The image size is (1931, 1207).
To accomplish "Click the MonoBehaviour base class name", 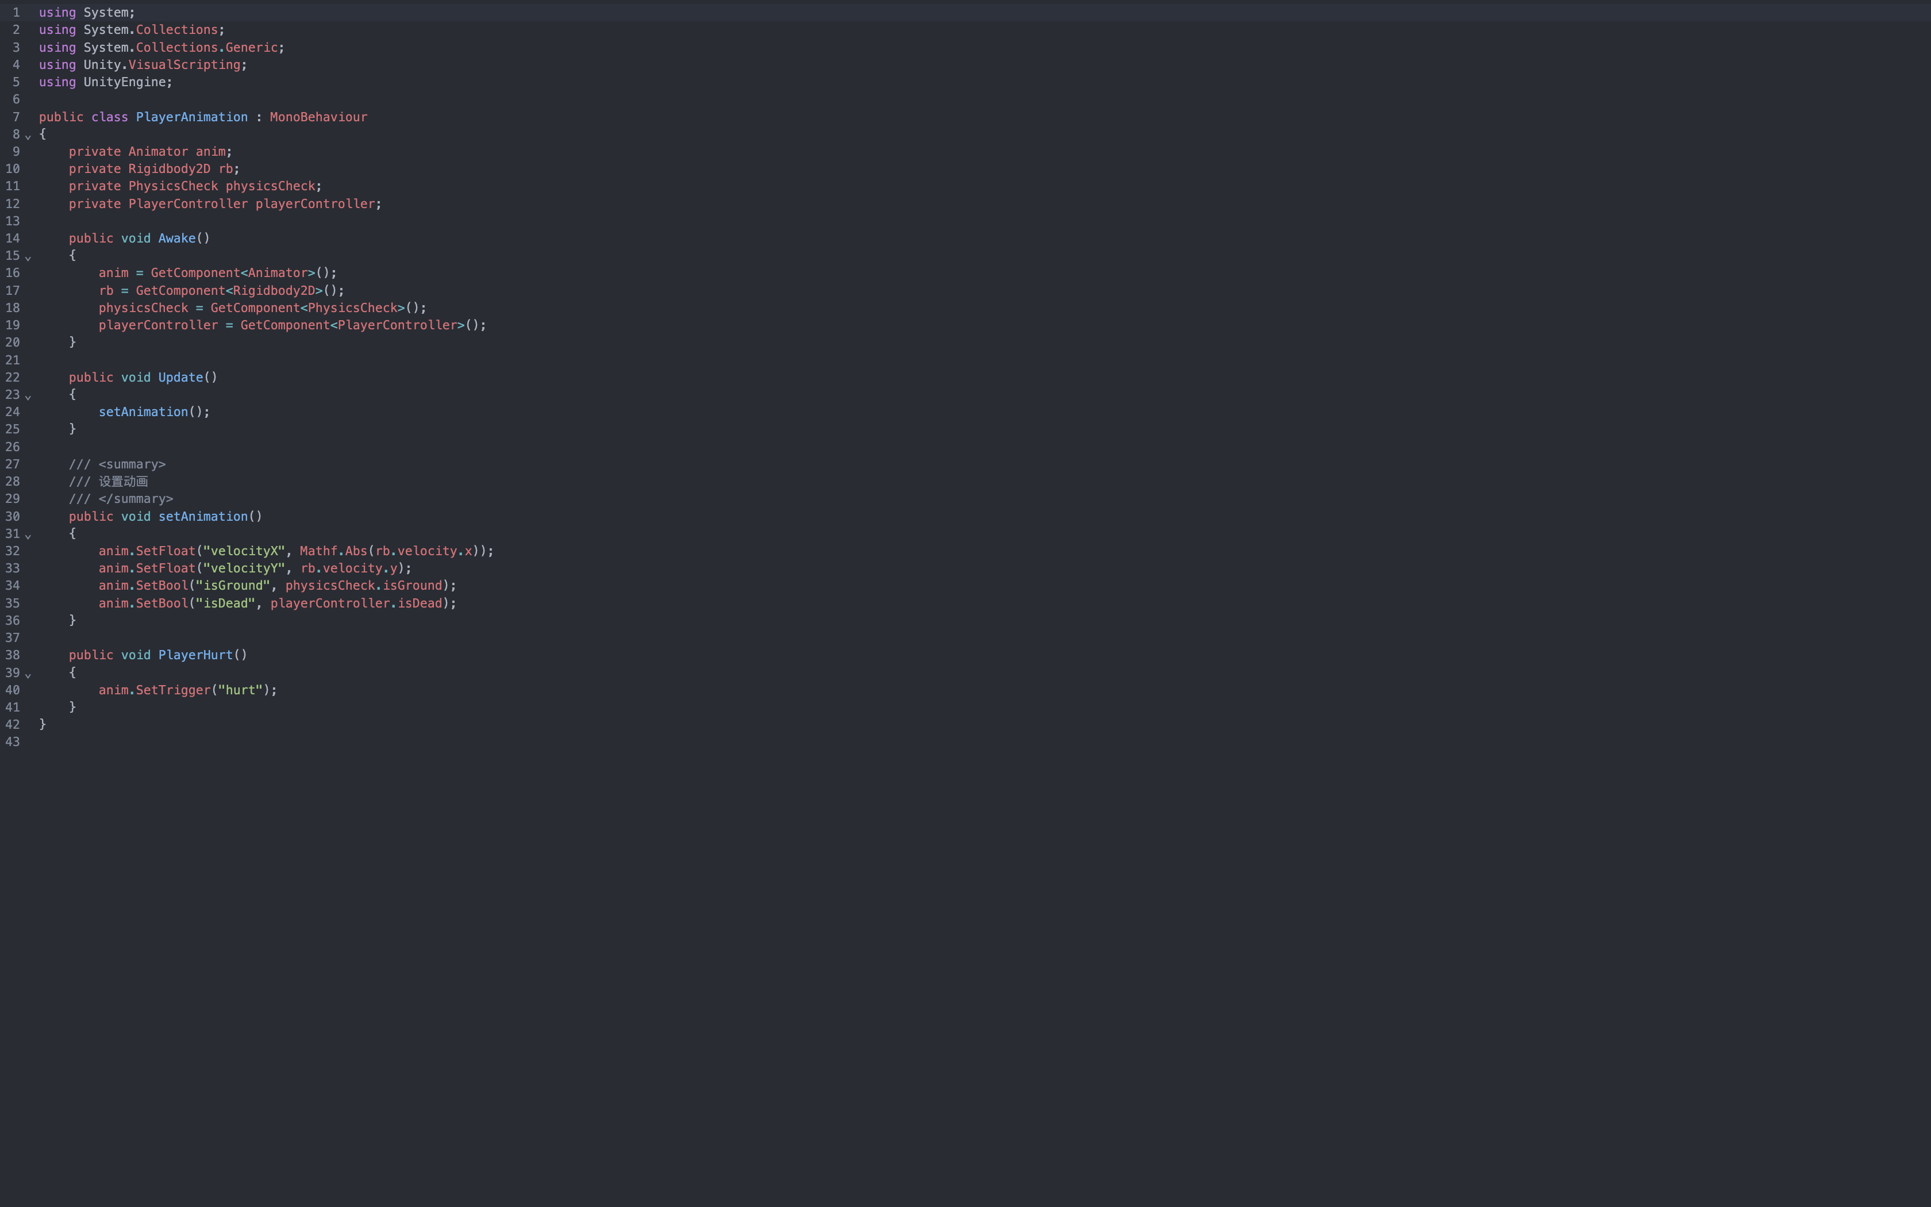I will [x=318, y=117].
